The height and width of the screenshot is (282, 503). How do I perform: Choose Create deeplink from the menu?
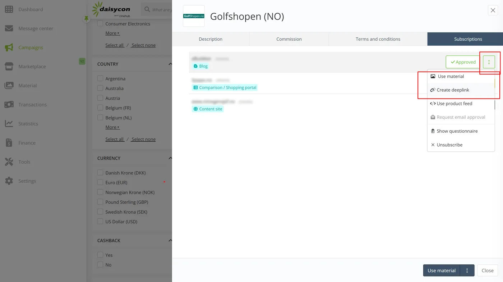[461, 90]
